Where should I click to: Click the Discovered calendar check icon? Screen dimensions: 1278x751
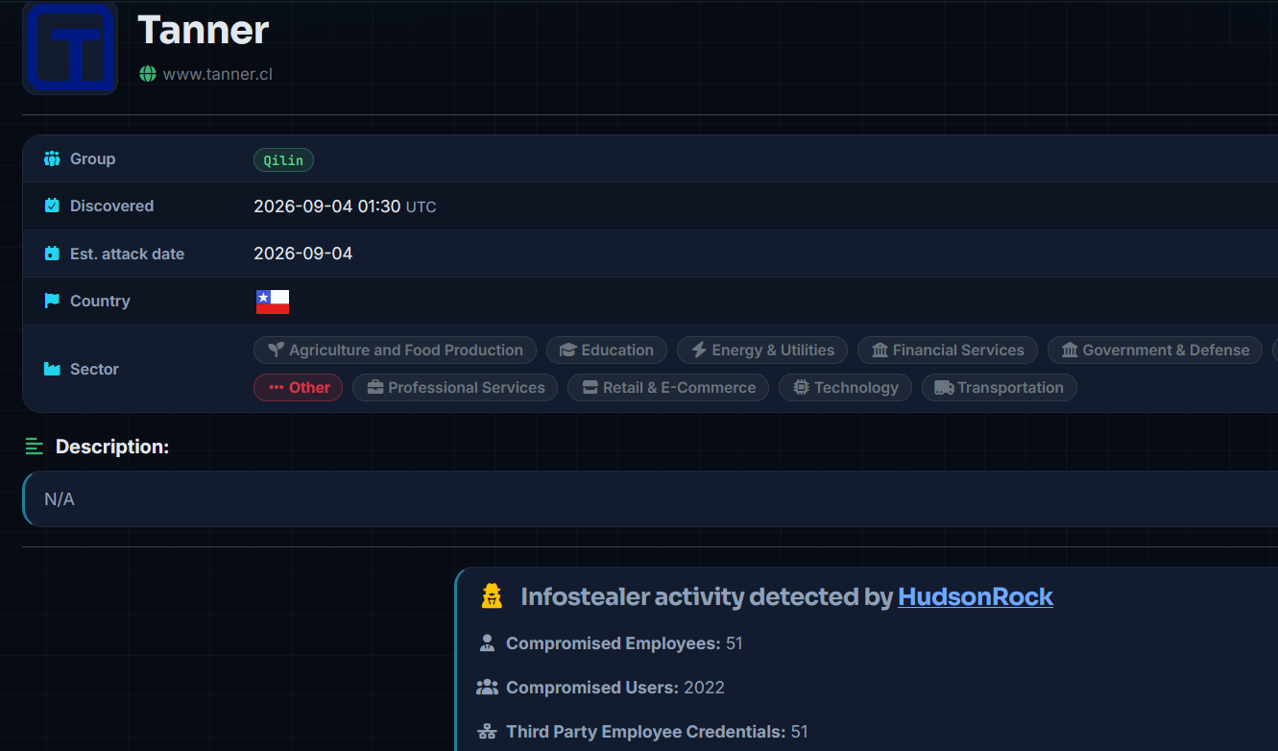click(52, 206)
